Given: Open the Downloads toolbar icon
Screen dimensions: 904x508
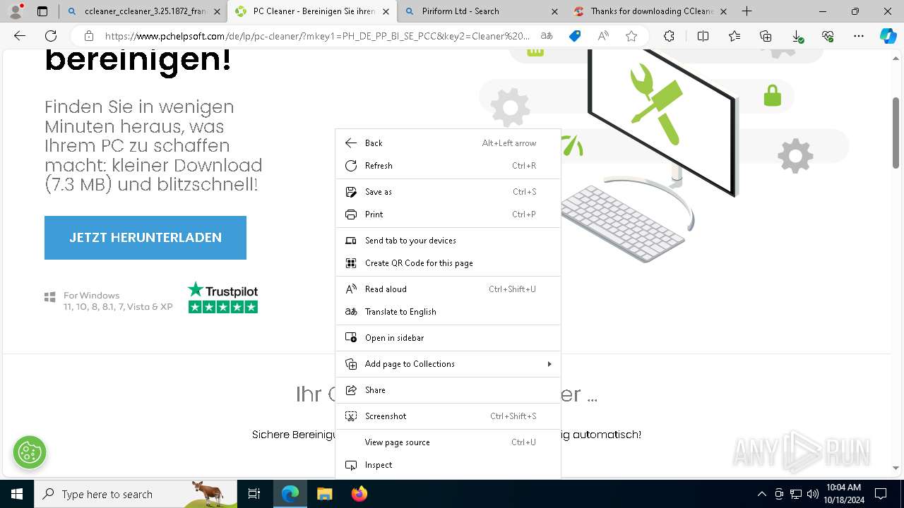Looking at the screenshot, I should pyautogui.click(x=797, y=36).
